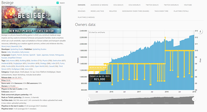Click the German language link

26,55
